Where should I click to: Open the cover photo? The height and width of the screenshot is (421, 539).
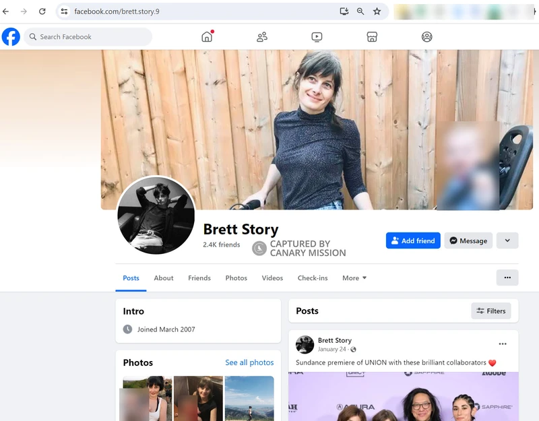tap(317, 129)
